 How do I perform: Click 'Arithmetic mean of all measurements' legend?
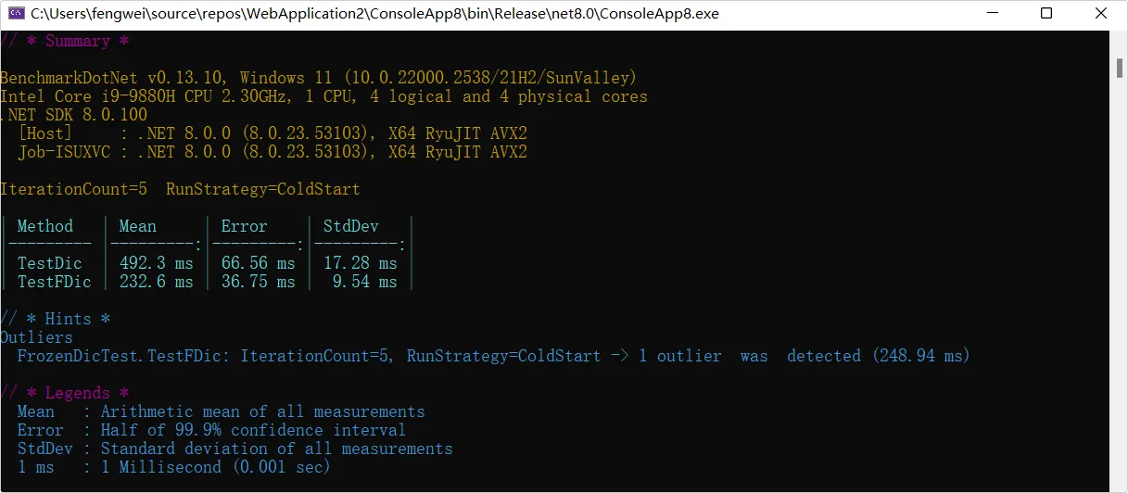point(263,411)
